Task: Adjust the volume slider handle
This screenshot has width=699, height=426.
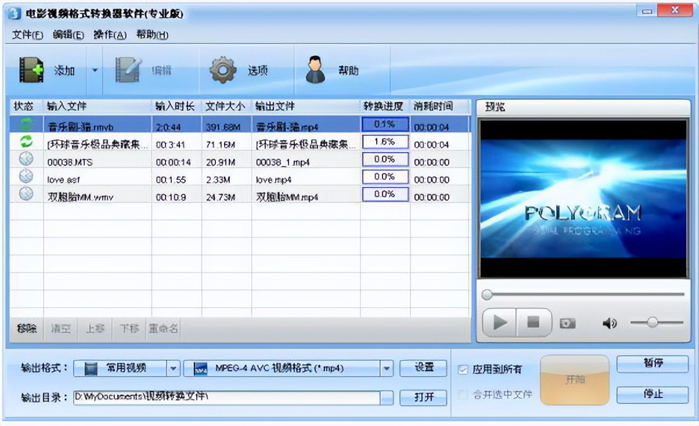Action: [653, 322]
